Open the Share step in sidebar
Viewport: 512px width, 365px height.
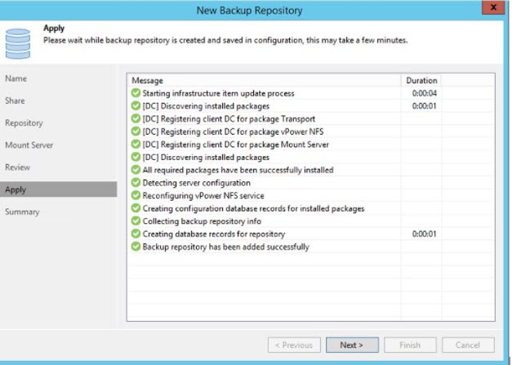point(16,100)
